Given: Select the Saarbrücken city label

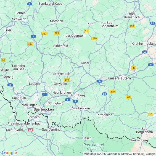Looking at the screenshot, I should (44, 109).
